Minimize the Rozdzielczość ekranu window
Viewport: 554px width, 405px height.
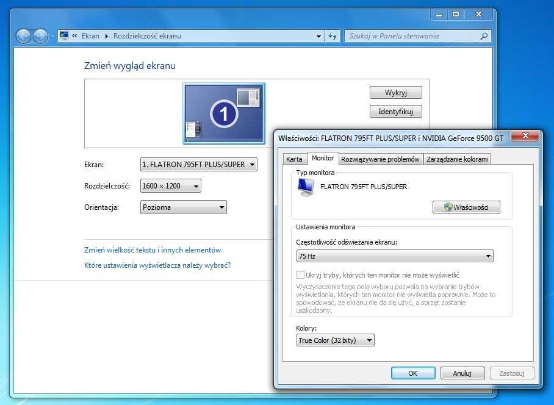pos(439,15)
